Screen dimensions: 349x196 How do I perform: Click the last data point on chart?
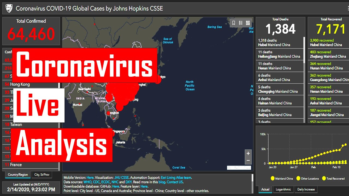click(x=346, y=144)
